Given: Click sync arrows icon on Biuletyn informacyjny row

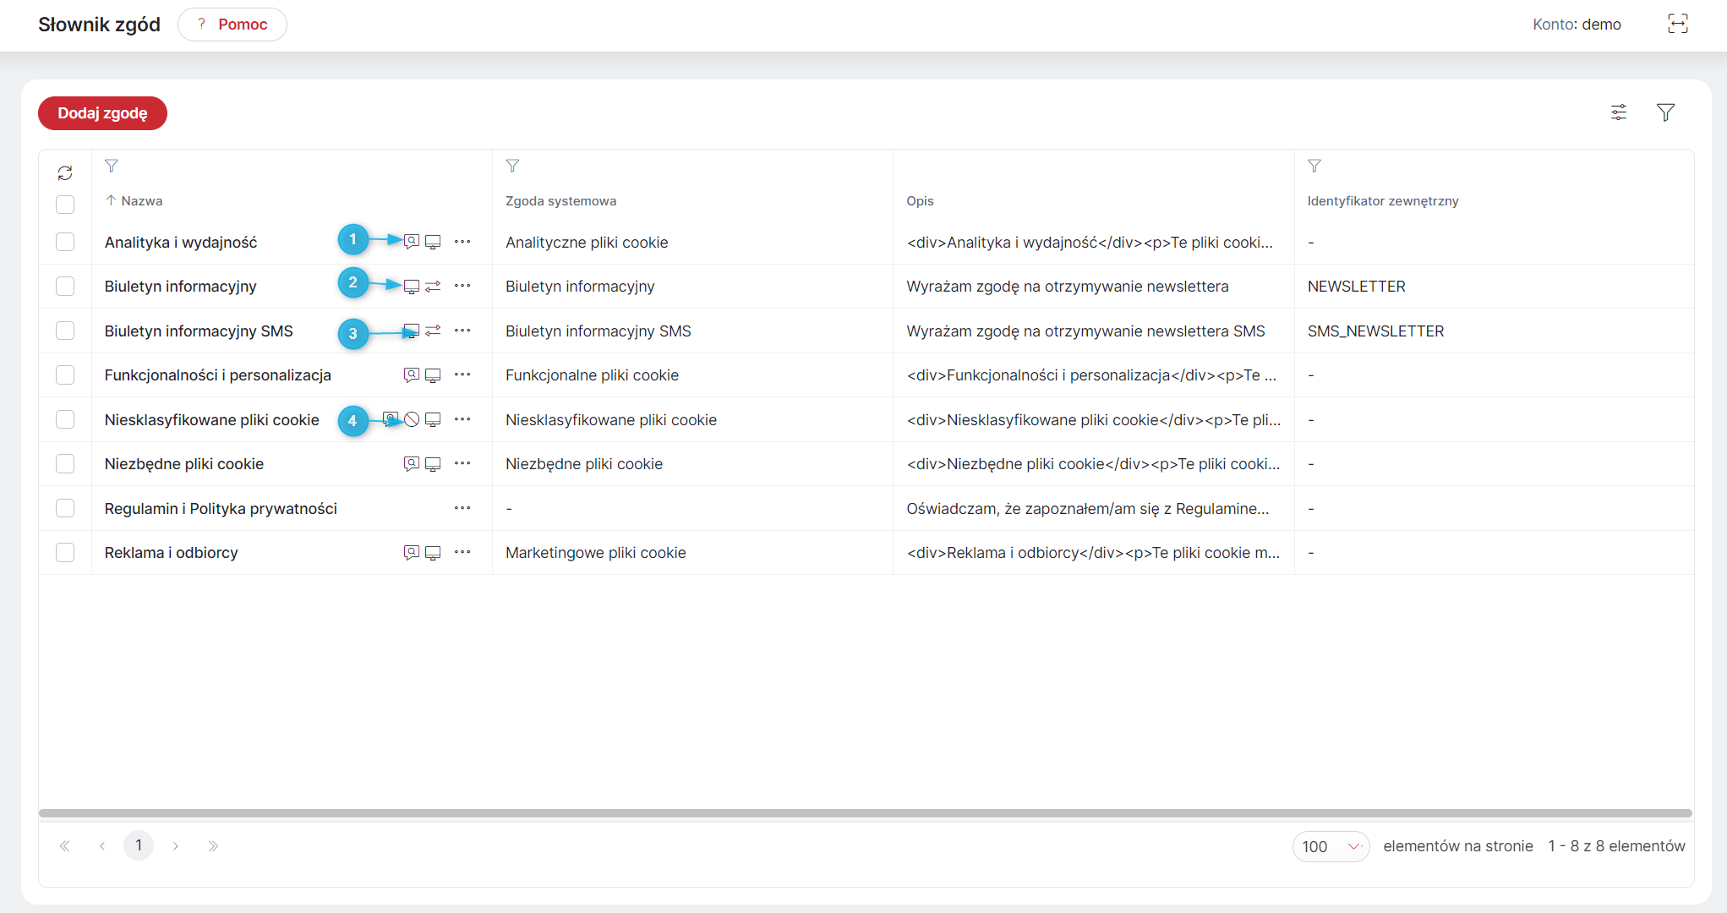Looking at the screenshot, I should point(433,287).
